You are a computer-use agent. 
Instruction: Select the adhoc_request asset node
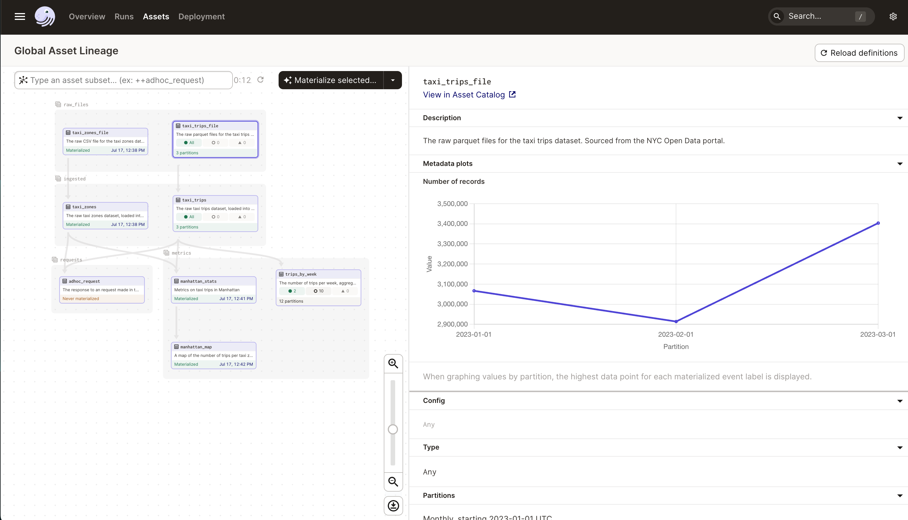(102, 290)
